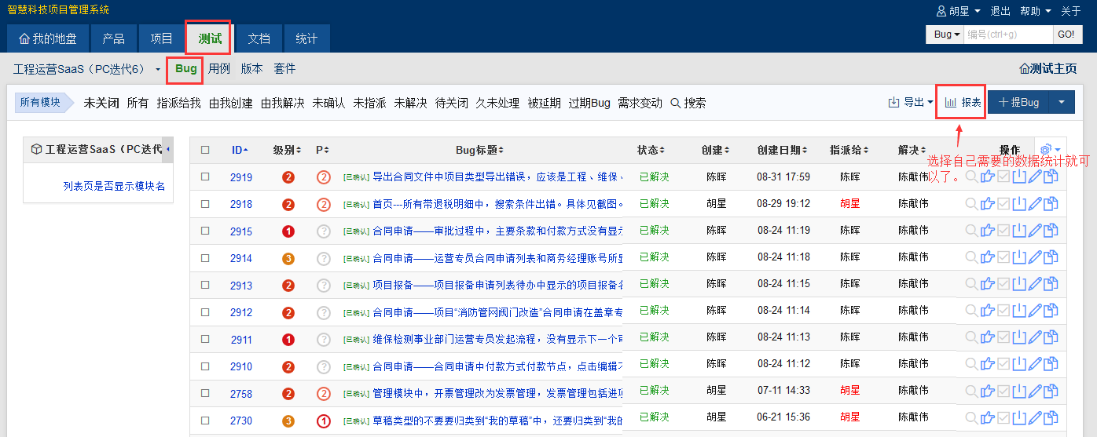Check the box for bug 2758
The image size is (1097, 437).
205,393
